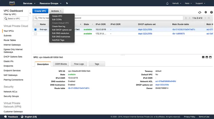The height and width of the screenshot is (119, 214).
Task: Collapse the sidebar navigation arrow
Action: [x=30, y=13]
